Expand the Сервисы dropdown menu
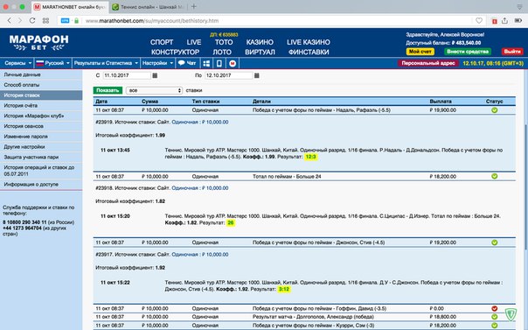Viewport: 528px width, 330px height. click(17, 63)
